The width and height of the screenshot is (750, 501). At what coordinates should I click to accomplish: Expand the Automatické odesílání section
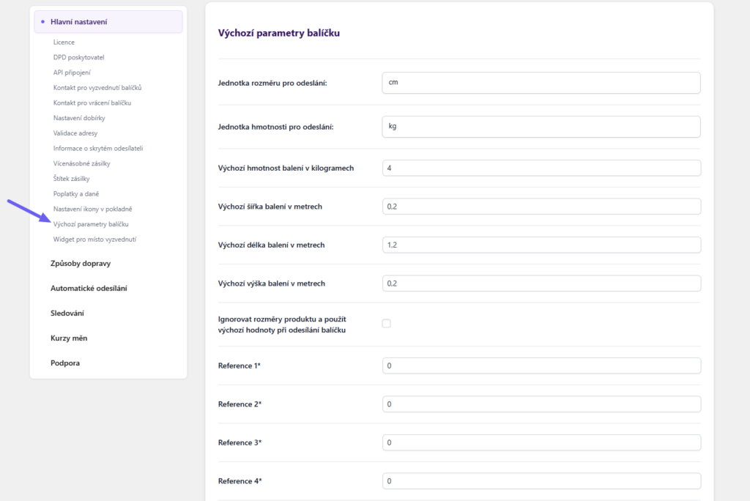tap(89, 289)
